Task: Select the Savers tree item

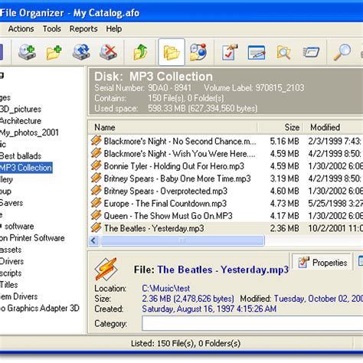Action: (x=11, y=203)
